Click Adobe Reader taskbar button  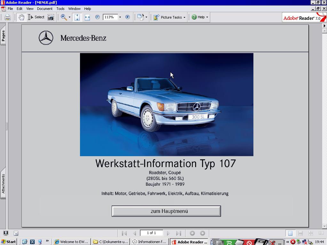pyautogui.click(x=189, y=242)
